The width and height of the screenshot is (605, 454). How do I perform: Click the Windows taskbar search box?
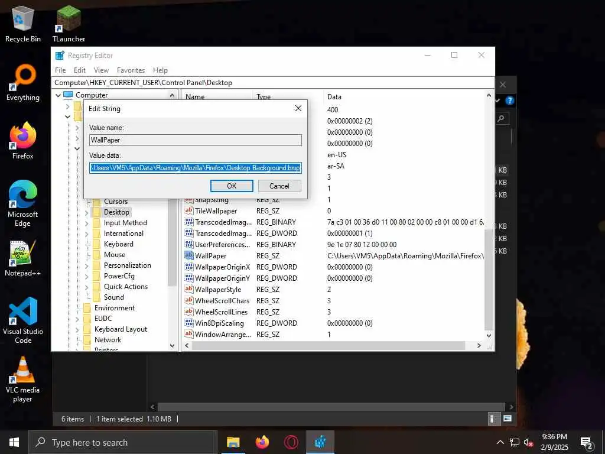[x=123, y=442]
